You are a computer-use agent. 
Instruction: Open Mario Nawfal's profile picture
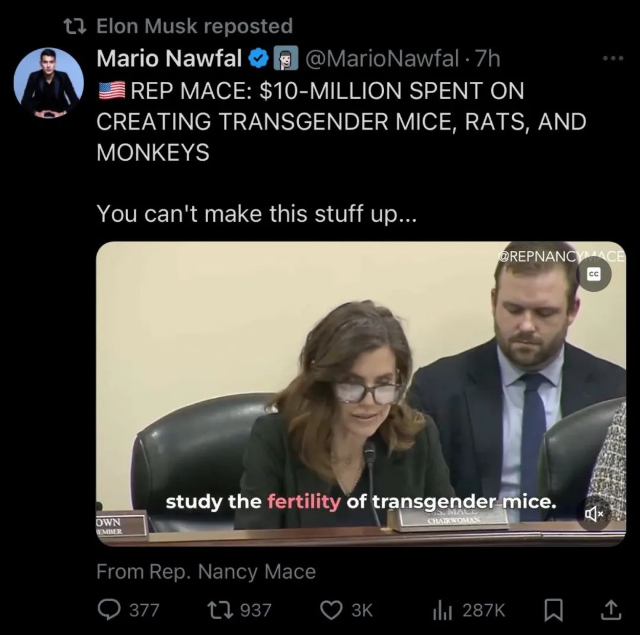coord(49,84)
